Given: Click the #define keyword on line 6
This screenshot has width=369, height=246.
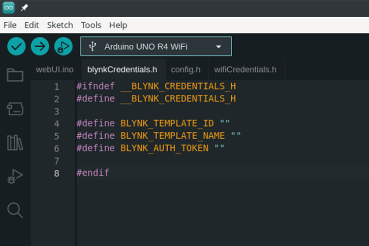Looking at the screenshot, I should 95,148.
